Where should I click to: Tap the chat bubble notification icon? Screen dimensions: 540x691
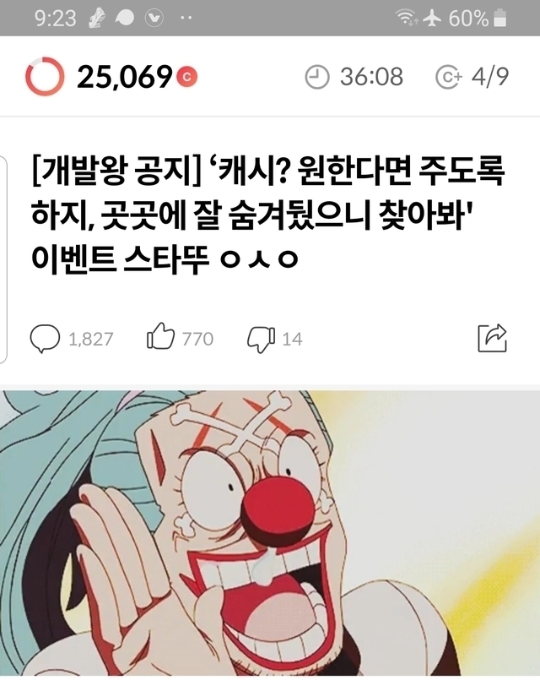click(x=125, y=18)
